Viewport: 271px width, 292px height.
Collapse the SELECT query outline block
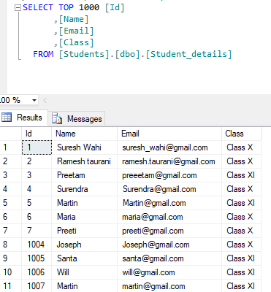coord(18,8)
